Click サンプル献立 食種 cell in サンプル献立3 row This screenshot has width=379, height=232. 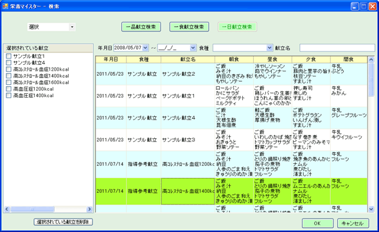(144, 140)
